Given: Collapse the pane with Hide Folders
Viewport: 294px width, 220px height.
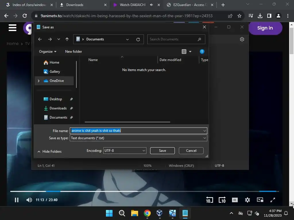Looking at the screenshot, I should click(50, 152).
